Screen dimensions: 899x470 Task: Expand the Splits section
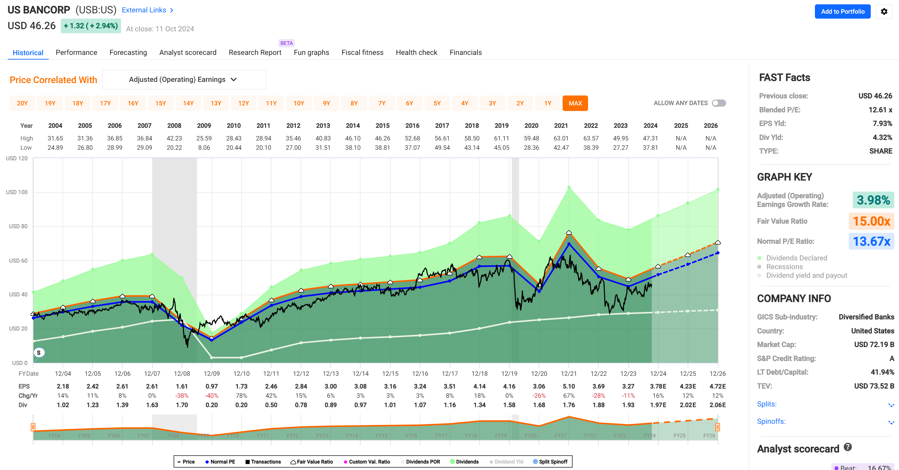pos(891,405)
